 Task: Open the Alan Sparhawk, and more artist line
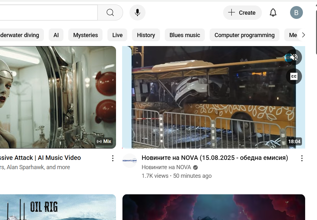(x=35, y=167)
